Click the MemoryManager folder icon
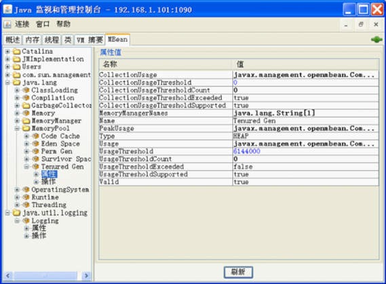This screenshot has width=386, height=284. click(26, 121)
